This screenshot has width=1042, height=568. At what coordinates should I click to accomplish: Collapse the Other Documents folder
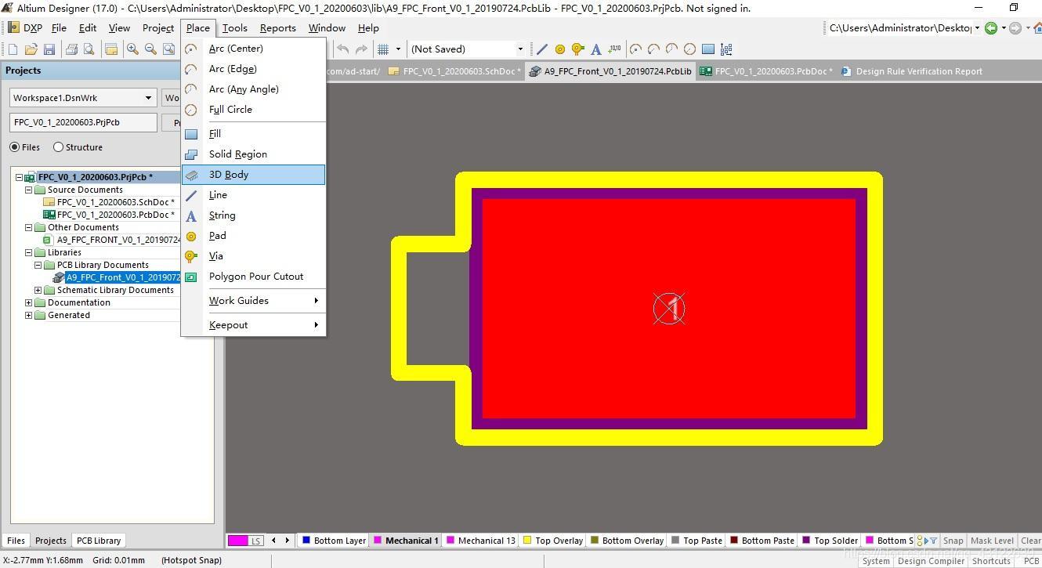[x=29, y=227]
